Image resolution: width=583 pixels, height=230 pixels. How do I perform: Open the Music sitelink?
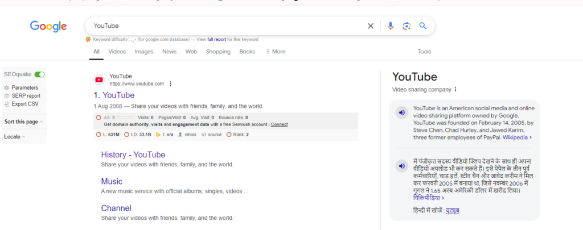[x=112, y=181]
